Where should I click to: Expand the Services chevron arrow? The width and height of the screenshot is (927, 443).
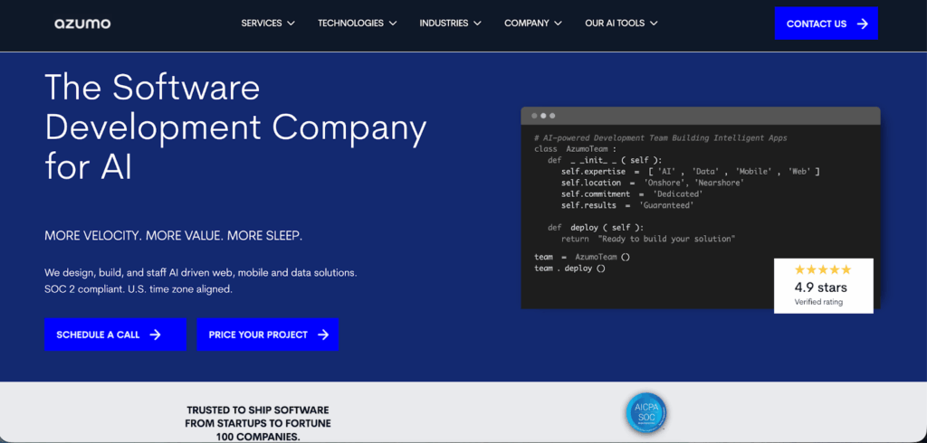click(x=291, y=24)
